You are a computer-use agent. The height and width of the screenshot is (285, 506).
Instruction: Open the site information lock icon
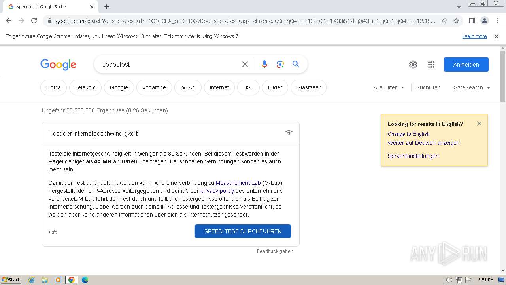pyautogui.click(x=50, y=21)
